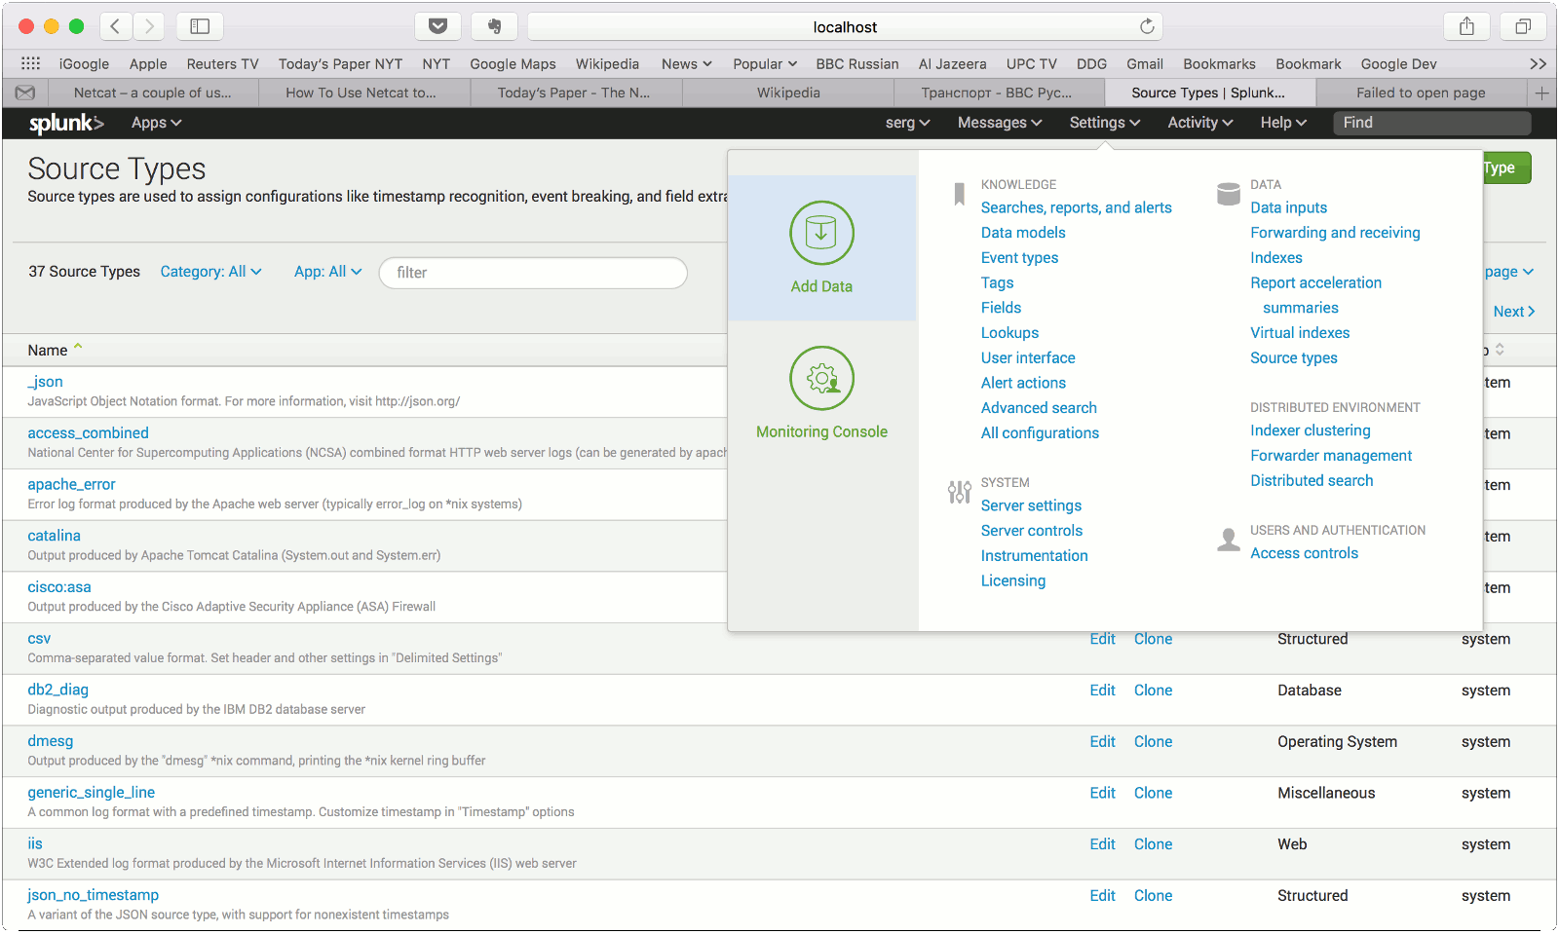Open Category: All filter dropdown
1559x934 pixels.
coord(210,272)
